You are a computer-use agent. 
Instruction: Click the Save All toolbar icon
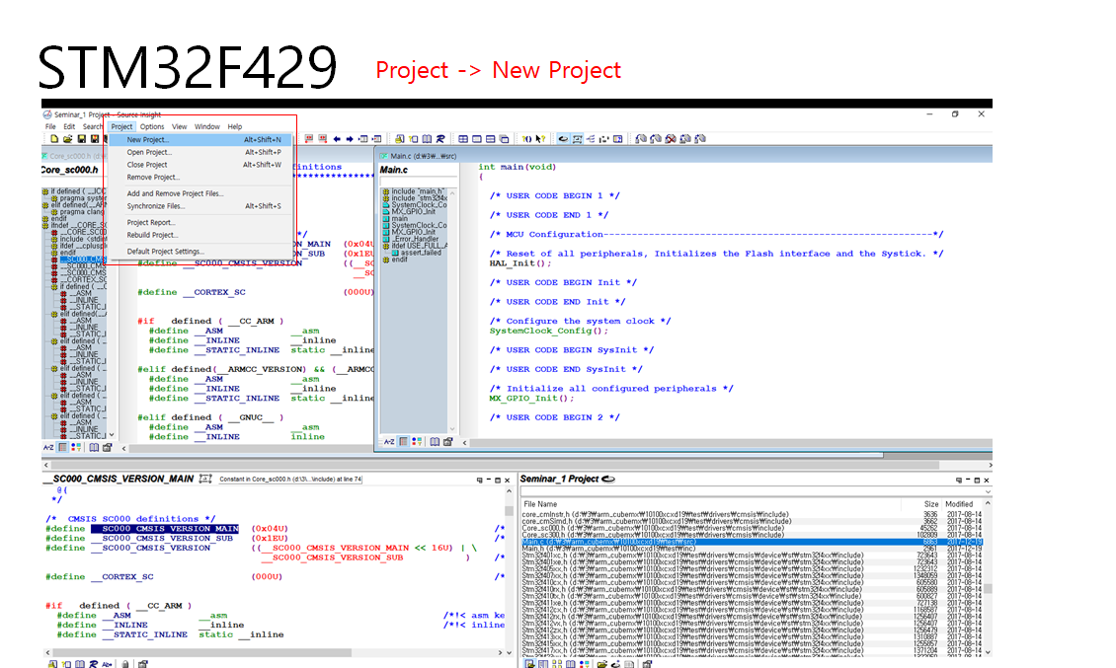click(95, 139)
